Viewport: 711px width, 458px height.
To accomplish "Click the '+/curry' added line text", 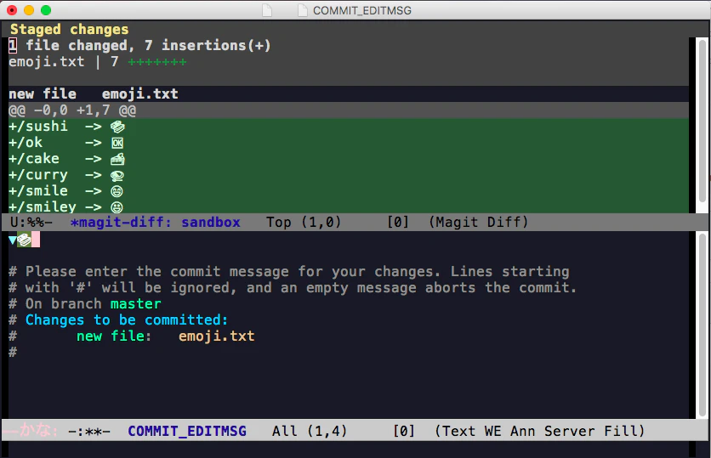I will 38,175.
